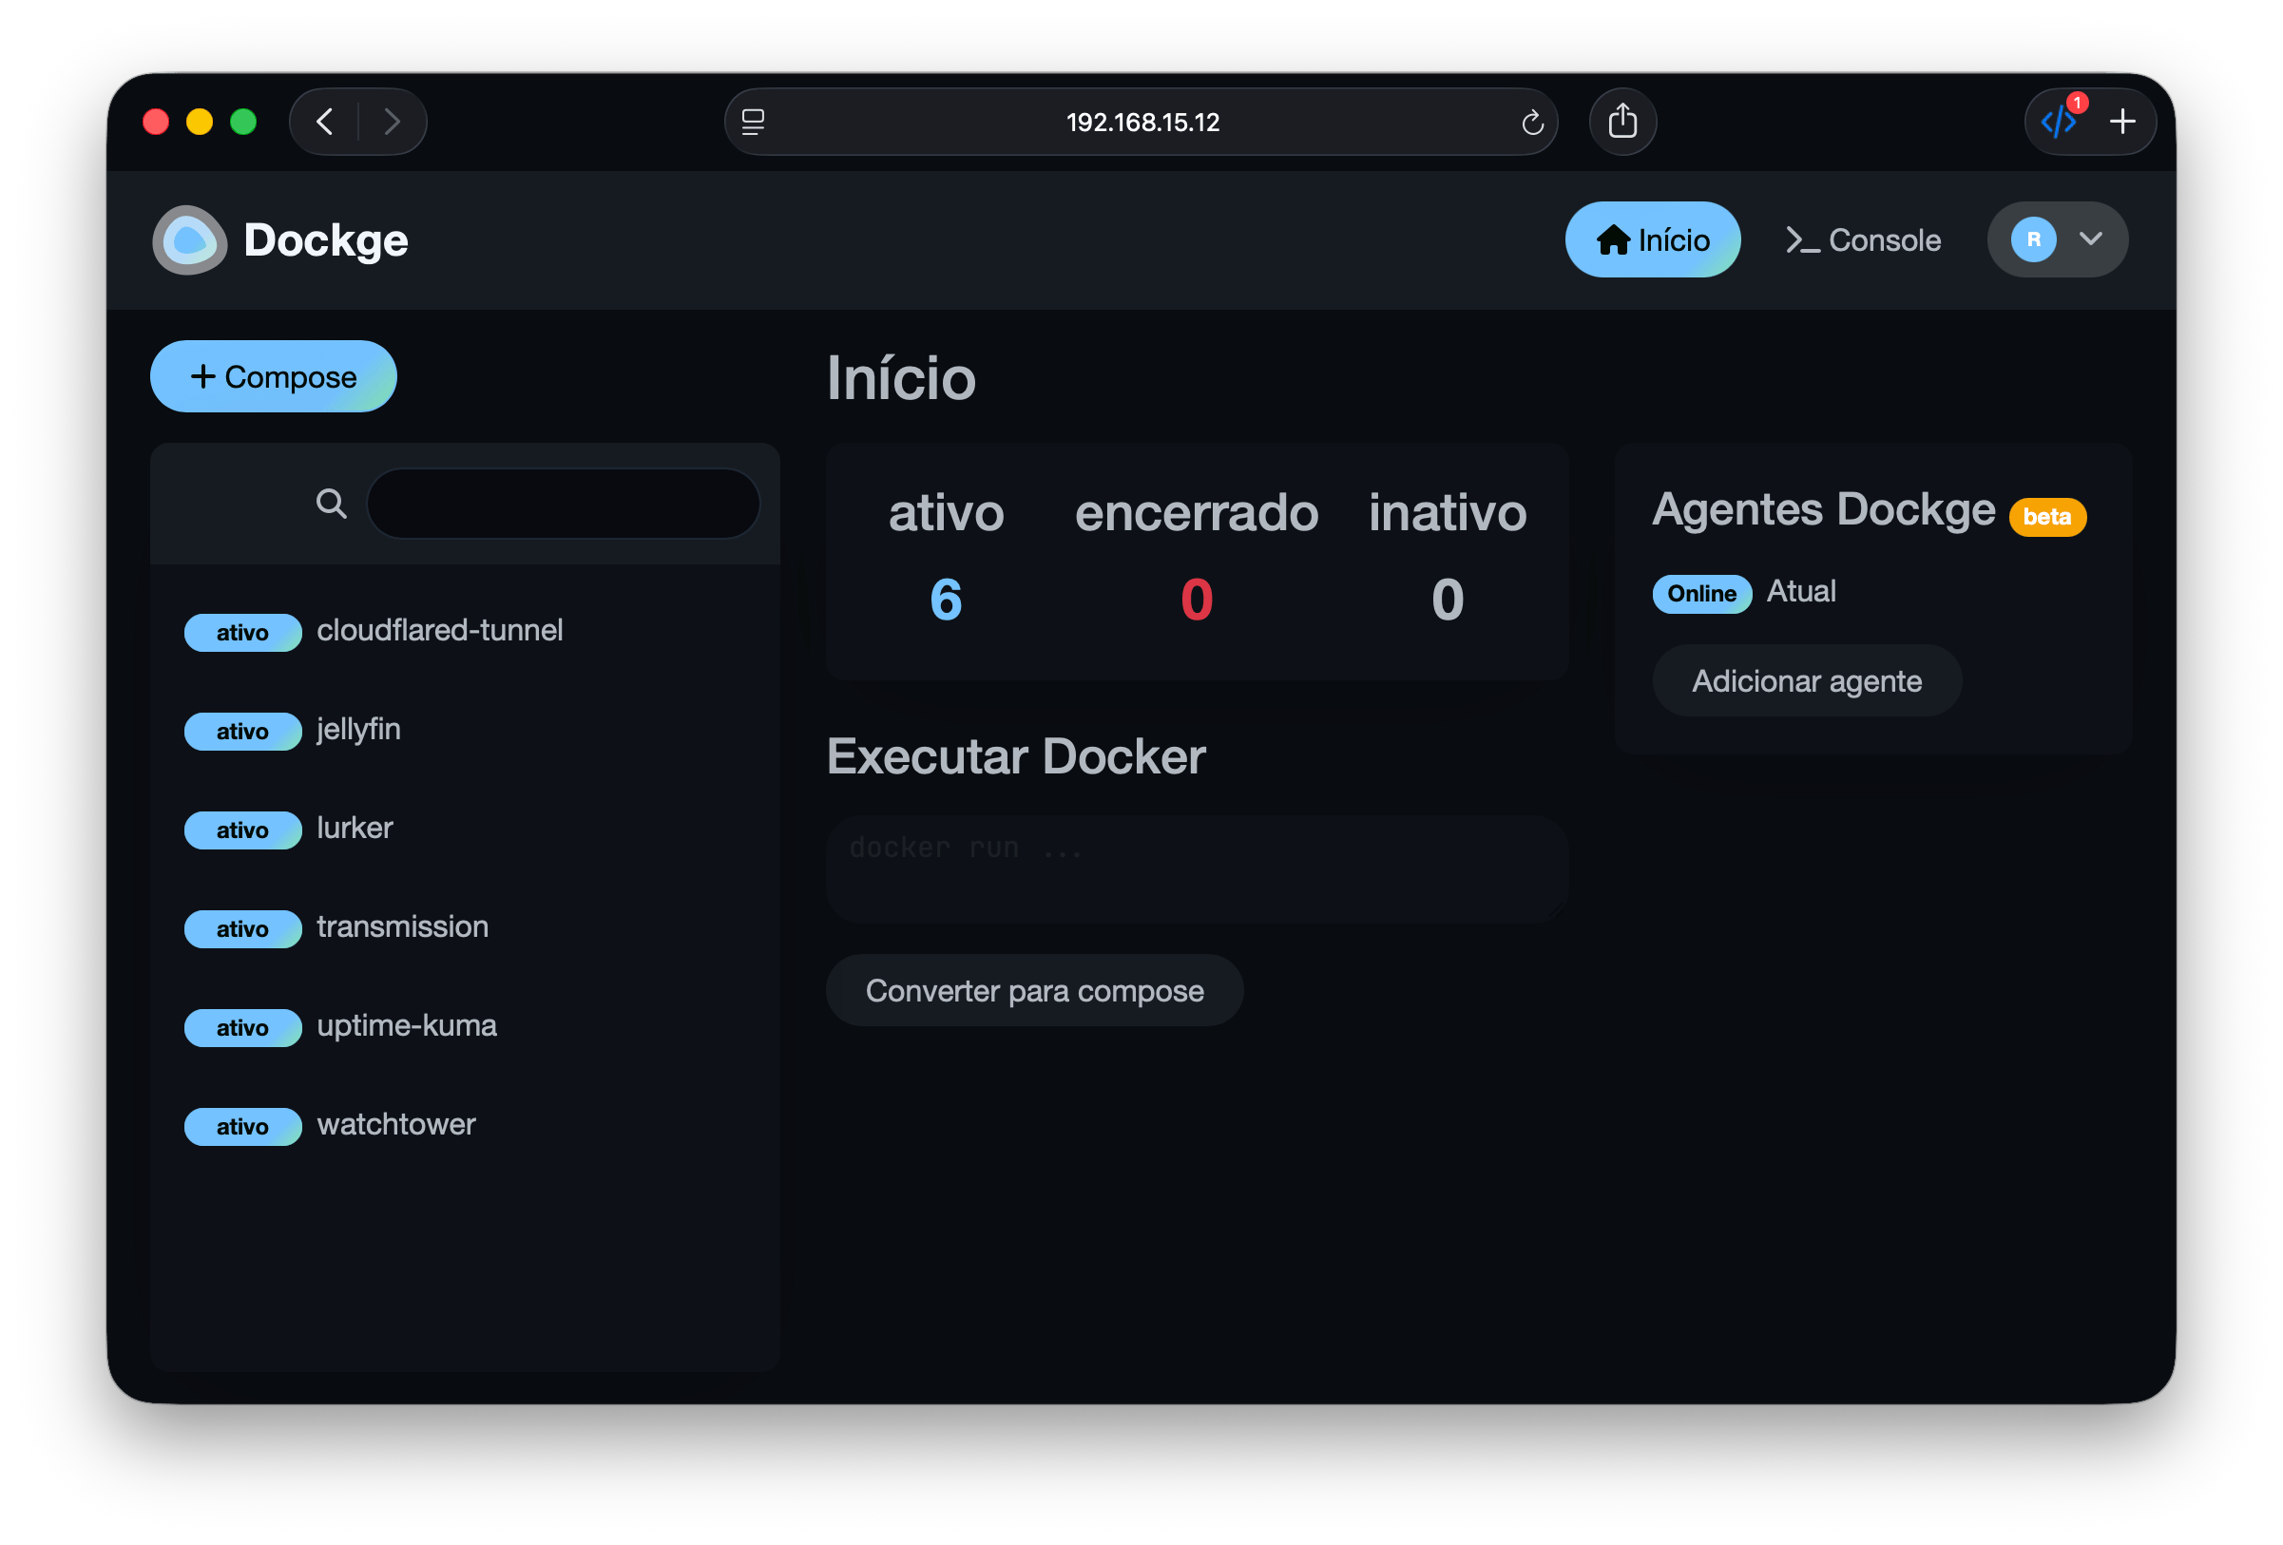
Task: Expand the user profile dropdown chevron
Action: (x=2090, y=239)
